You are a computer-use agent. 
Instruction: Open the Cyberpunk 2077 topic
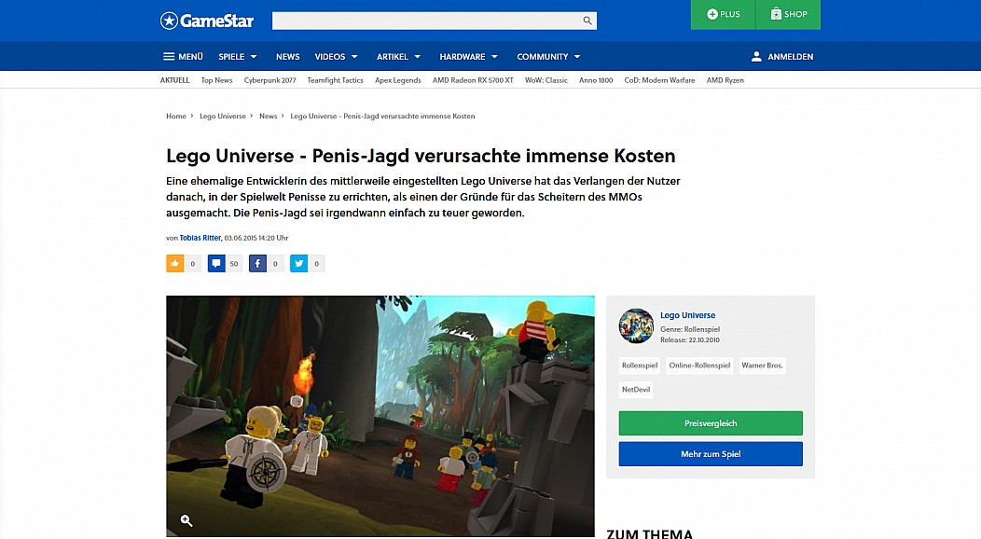[x=269, y=80]
